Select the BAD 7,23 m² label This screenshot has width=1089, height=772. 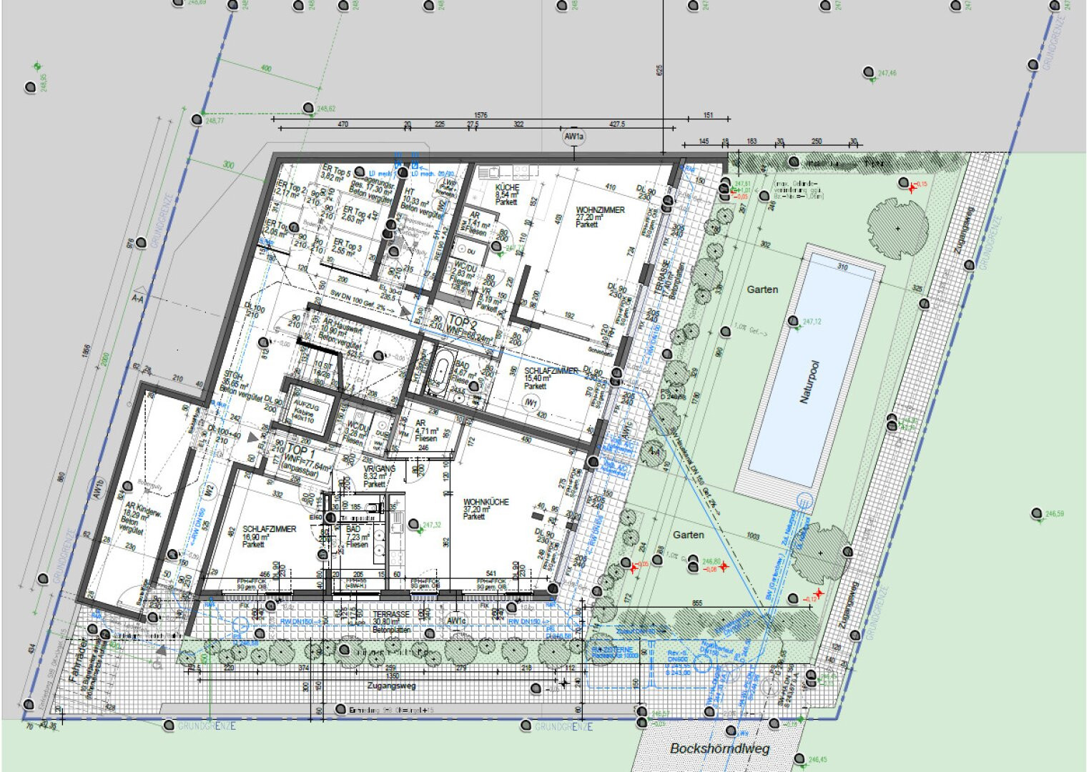coord(357,537)
